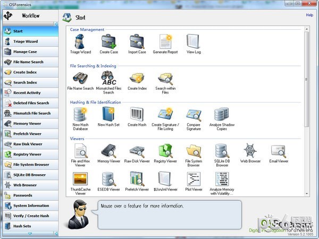
Task: Choose Verify / Create Hash in sidebar
Action: [x=31, y=216]
